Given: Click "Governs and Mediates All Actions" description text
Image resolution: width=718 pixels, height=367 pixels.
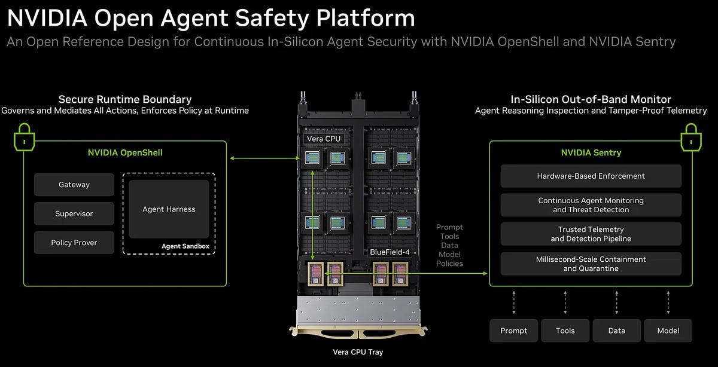Looking at the screenshot, I should [x=125, y=111].
